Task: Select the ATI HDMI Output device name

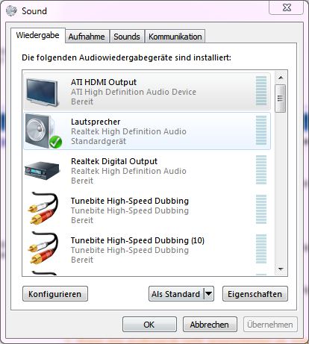Action: [104, 82]
